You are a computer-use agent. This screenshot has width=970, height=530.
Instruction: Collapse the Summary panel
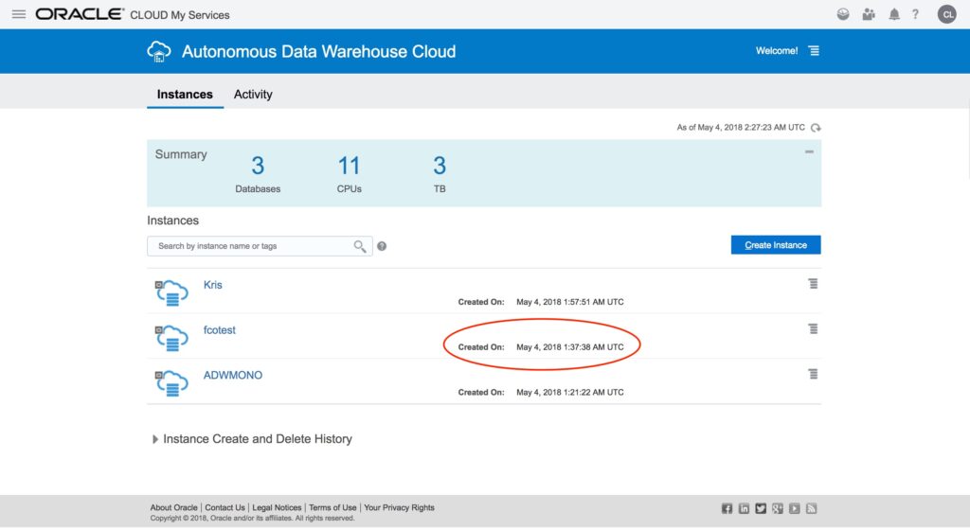point(809,152)
